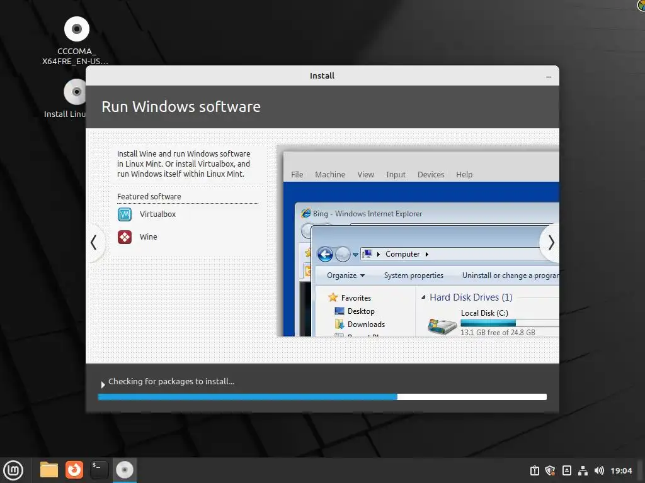Click the Wine label
This screenshot has height=483, width=645.
coord(149,237)
